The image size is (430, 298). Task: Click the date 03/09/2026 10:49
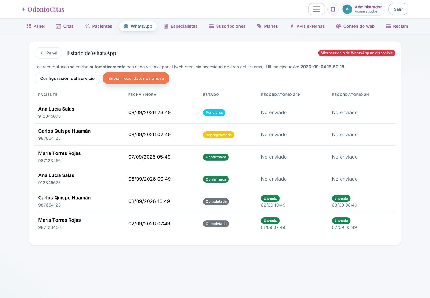coord(149,201)
